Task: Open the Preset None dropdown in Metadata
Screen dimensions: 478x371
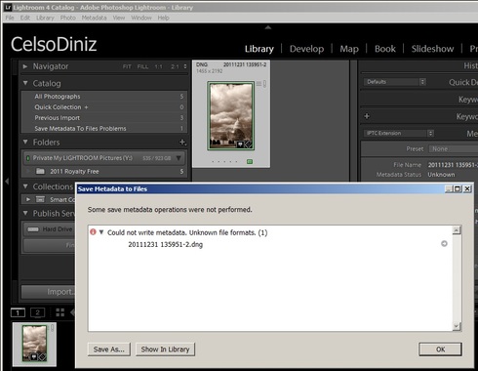Action: pos(454,148)
